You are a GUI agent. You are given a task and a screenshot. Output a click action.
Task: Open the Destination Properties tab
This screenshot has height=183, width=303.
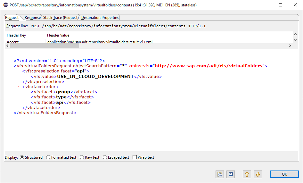(x=100, y=18)
